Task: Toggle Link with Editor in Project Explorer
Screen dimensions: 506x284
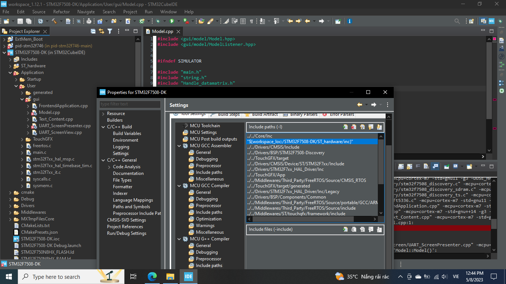Action: [x=101, y=31]
